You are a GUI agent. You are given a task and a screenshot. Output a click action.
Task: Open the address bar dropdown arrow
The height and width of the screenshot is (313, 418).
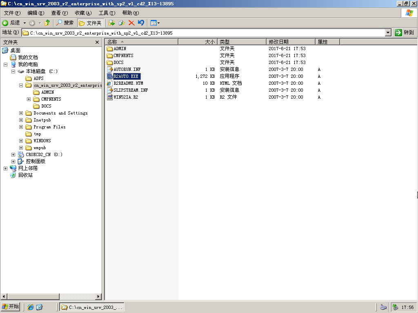388,33
